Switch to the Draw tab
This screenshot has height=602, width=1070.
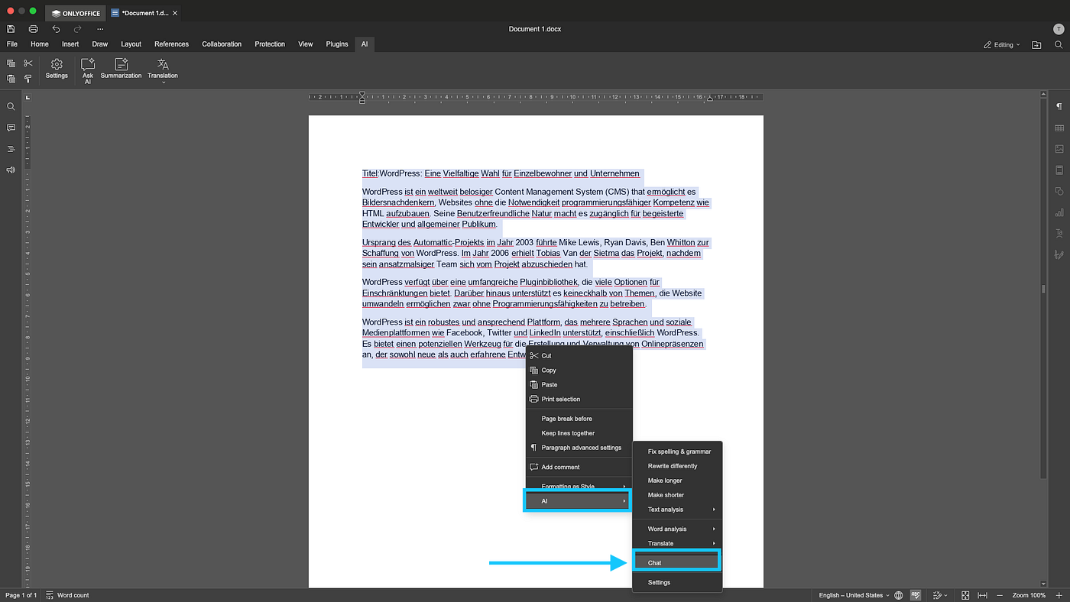pyautogui.click(x=100, y=44)
